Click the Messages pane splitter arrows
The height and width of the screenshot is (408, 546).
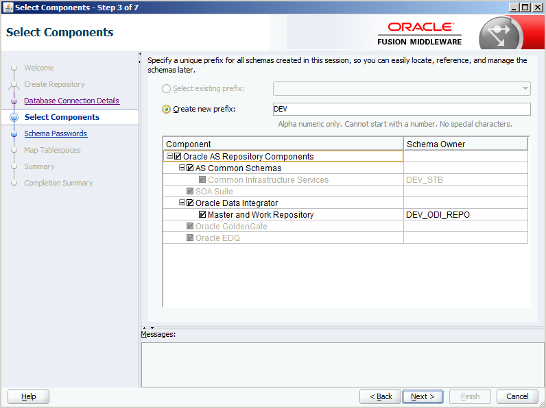click(x=147, y=328)
